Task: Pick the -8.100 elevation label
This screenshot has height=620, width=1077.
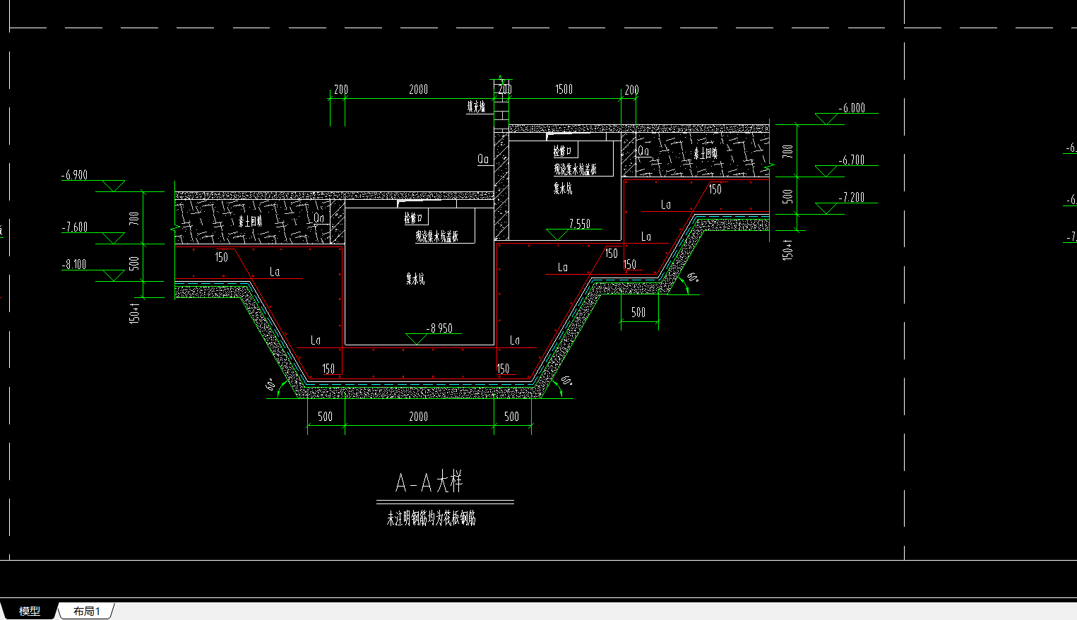Action: pyautogui.click(x=74, y=265)
